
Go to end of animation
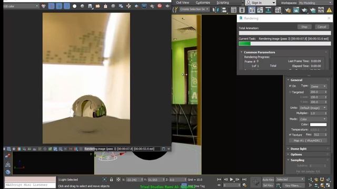pos(244,180)
